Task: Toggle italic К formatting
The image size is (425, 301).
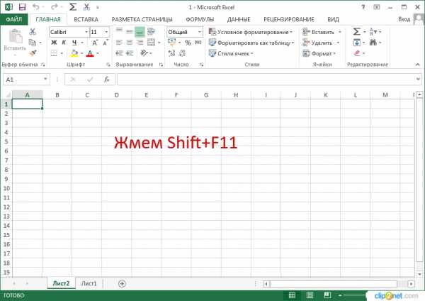Action: (x=64, y=43)
